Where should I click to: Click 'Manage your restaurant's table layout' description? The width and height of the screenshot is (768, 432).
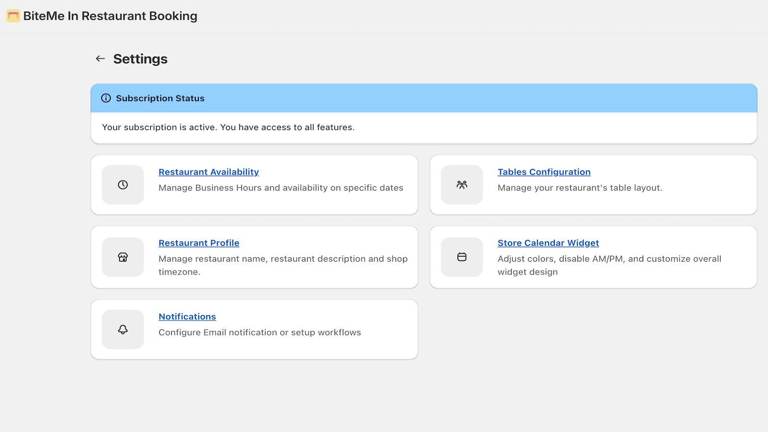pos(580,188)
